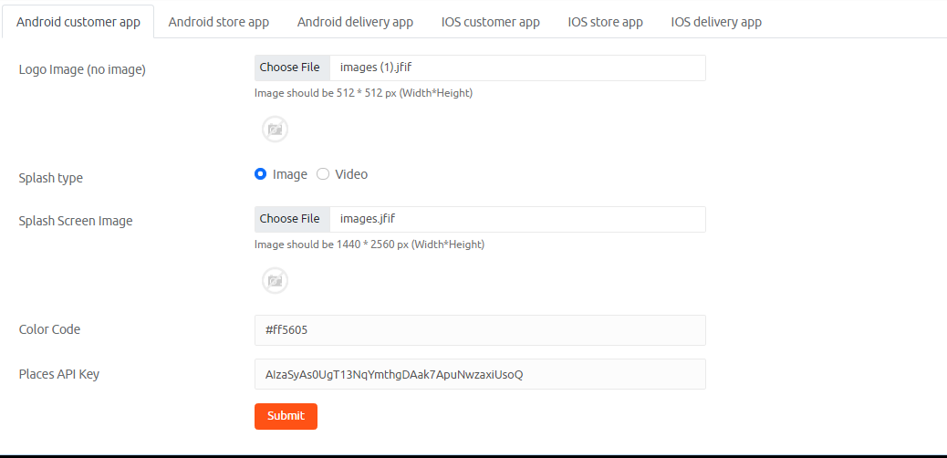Select the IOS delivery app tab
The image size is (947, 458).
(x=716, y=22)
